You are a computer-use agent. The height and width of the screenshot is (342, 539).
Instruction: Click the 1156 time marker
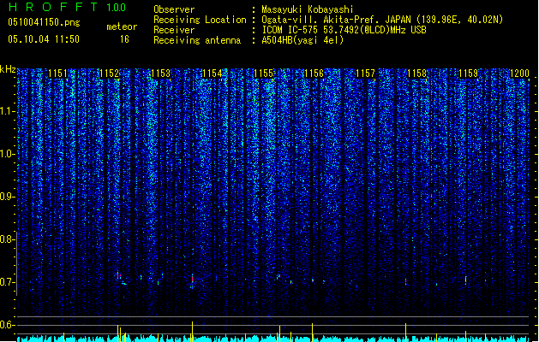314,74
